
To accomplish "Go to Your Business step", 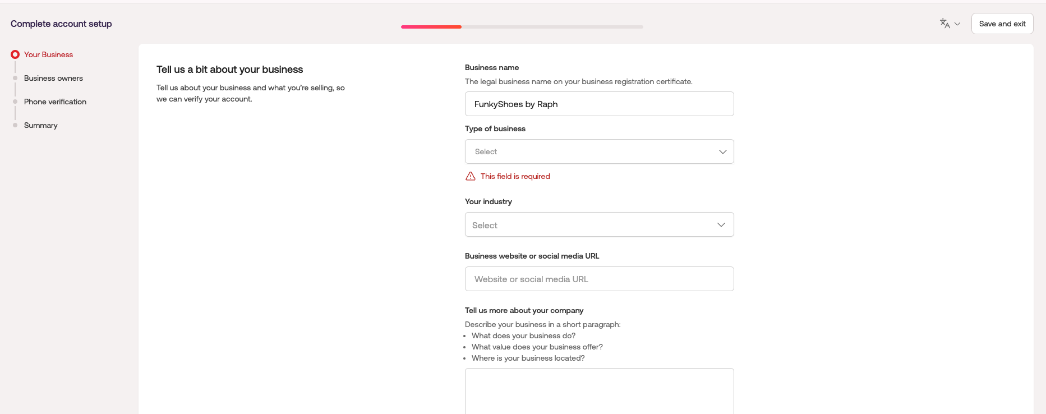I will point(48,54).
